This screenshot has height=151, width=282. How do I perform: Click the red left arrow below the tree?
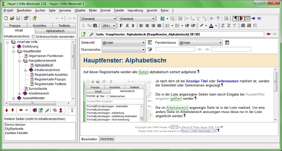click(21, 110)
